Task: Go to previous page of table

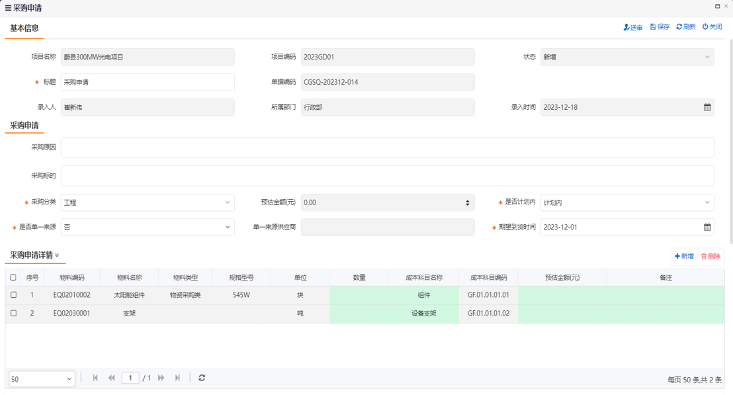Action: pyautogui.click(x=111, y=378)
